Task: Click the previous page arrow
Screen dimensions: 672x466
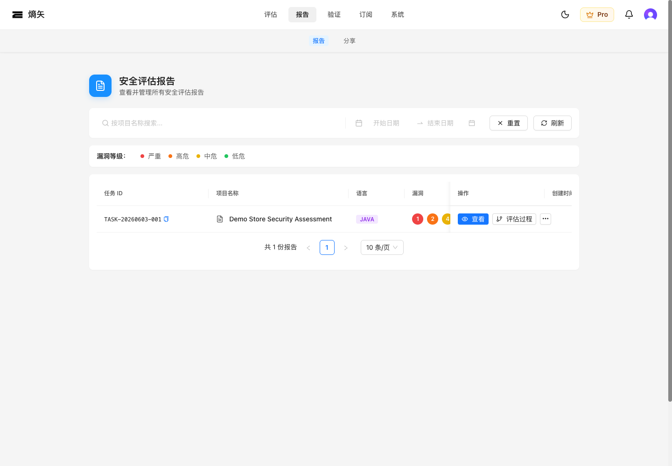Action: (x=308, y=247)
